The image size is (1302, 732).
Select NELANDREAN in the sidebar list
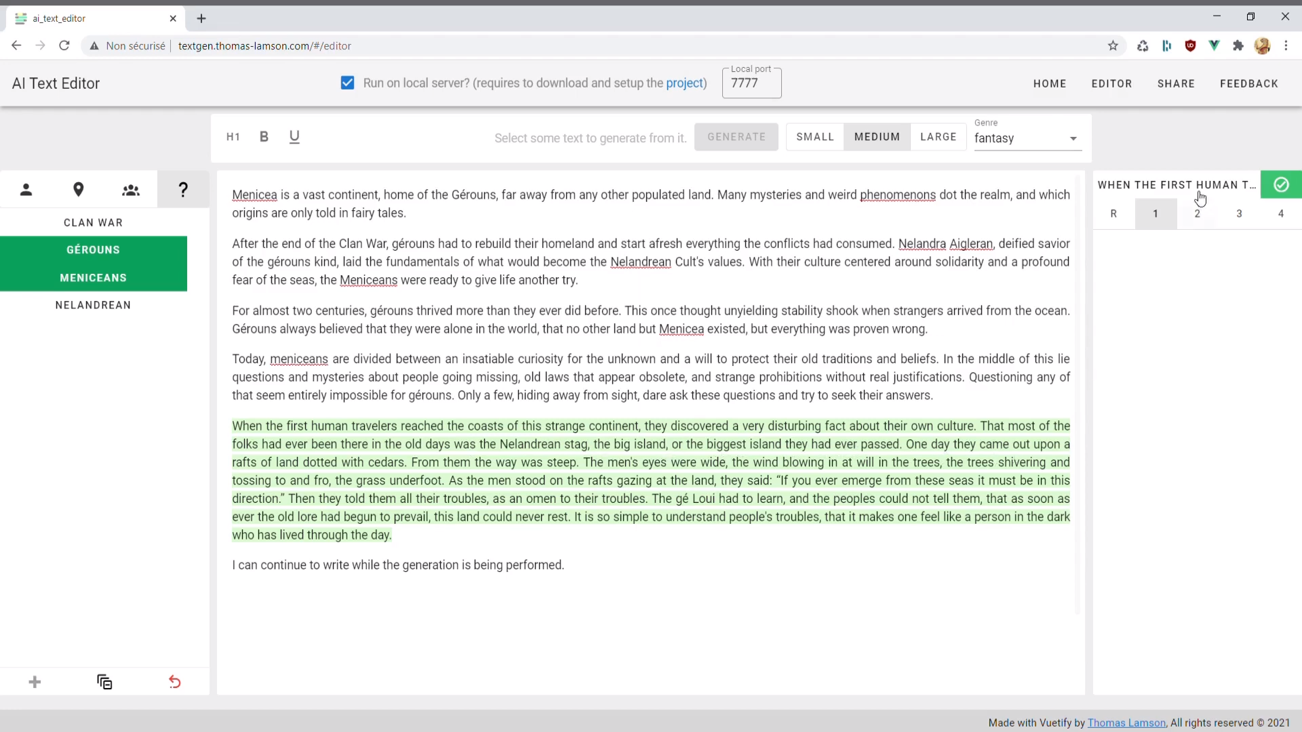pos(93,305)
